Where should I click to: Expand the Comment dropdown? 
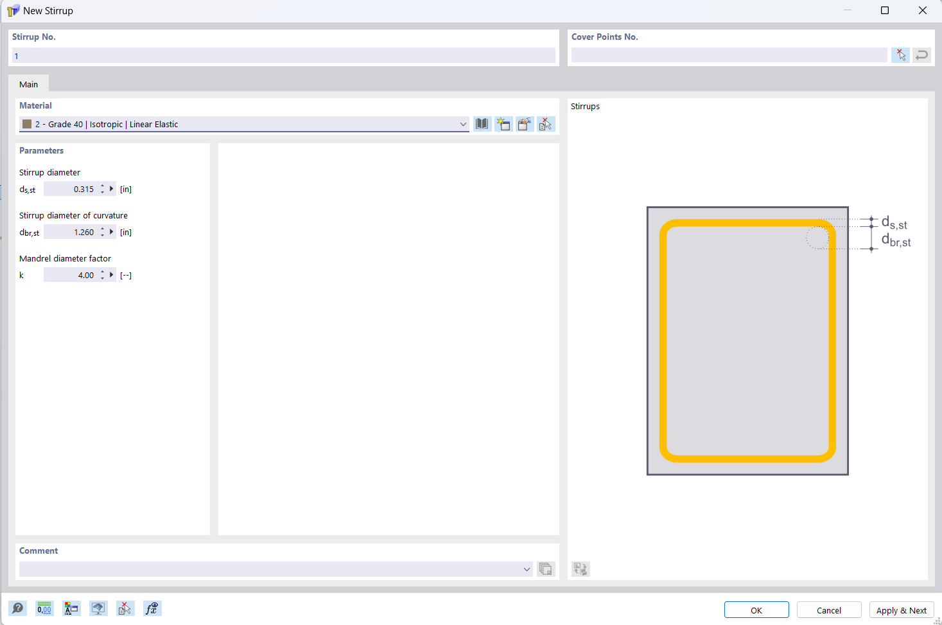click(x=527, y=569)
